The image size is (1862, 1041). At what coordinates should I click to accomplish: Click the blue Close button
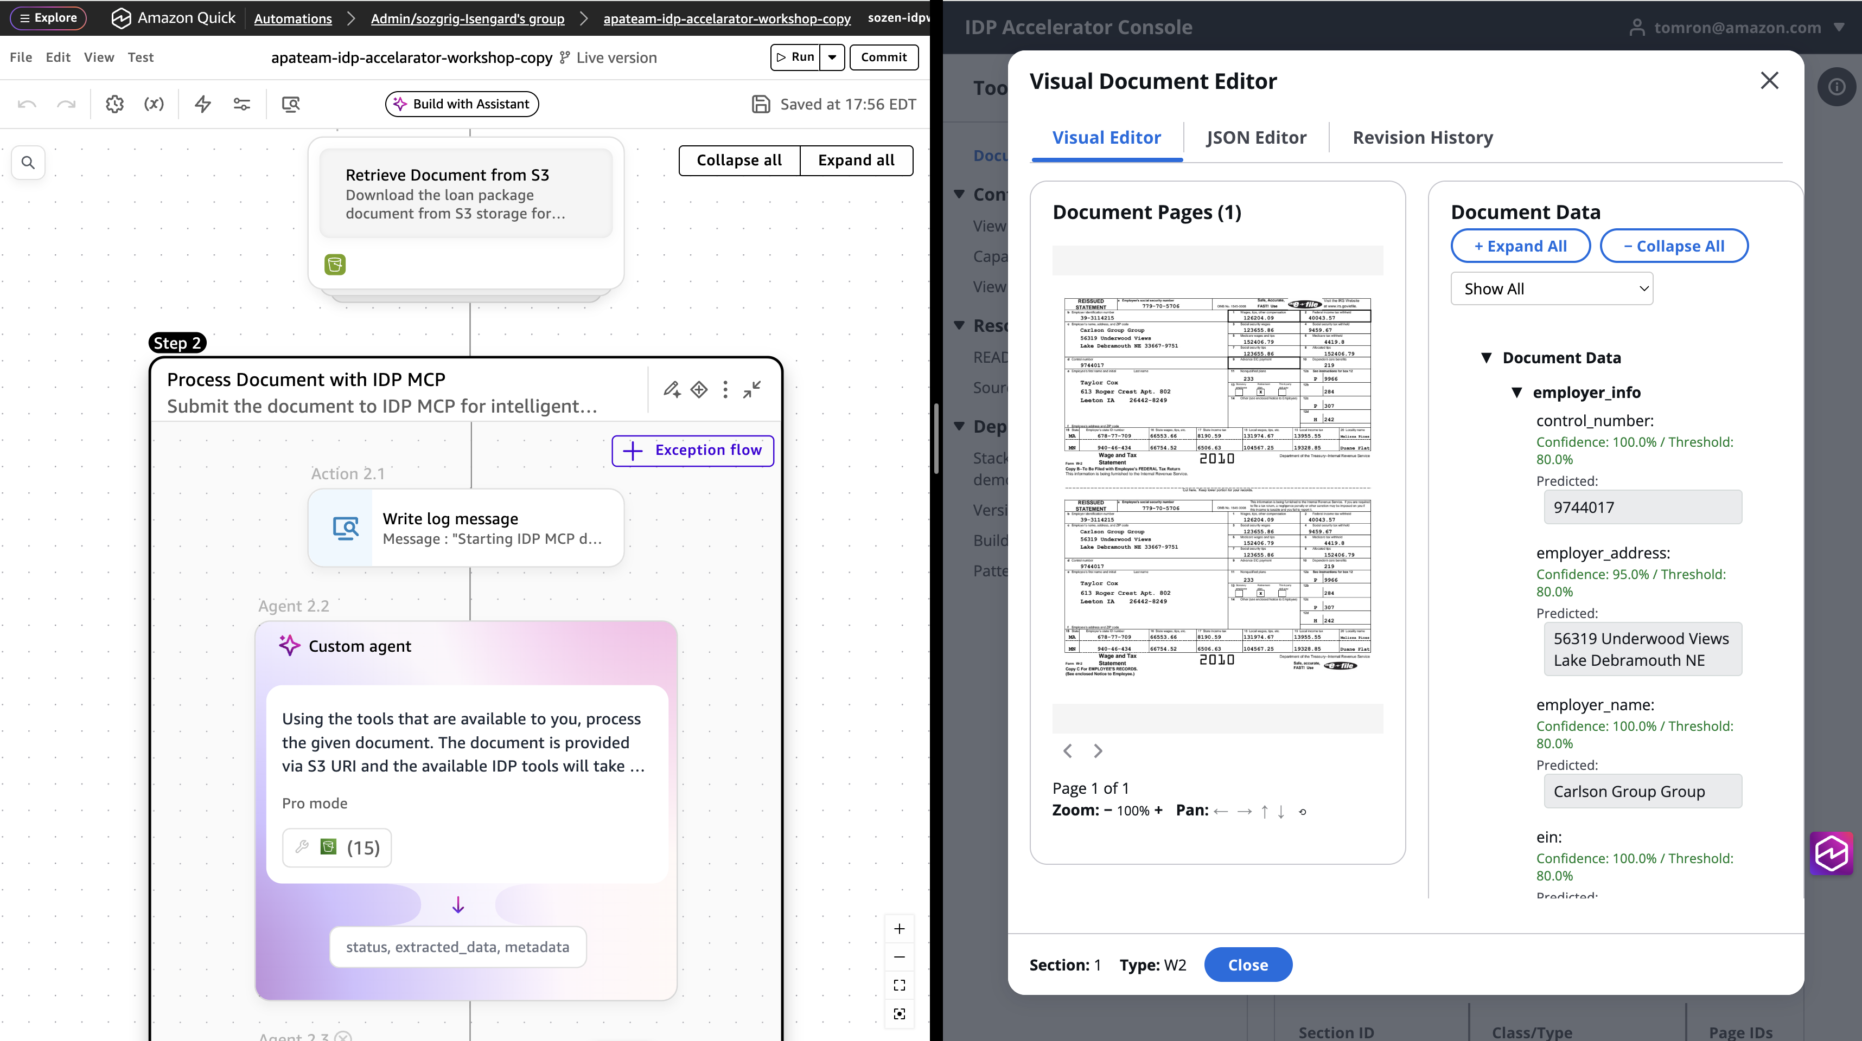1248,965
